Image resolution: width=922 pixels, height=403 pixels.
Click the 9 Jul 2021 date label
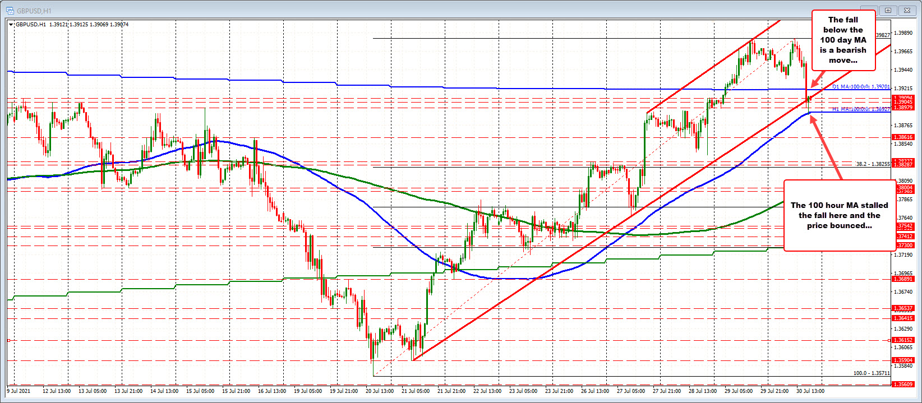pos(19,391)
